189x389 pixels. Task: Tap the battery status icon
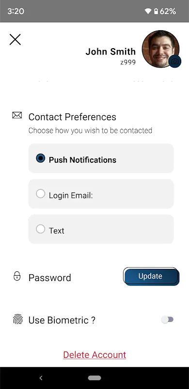pos(156,11)
